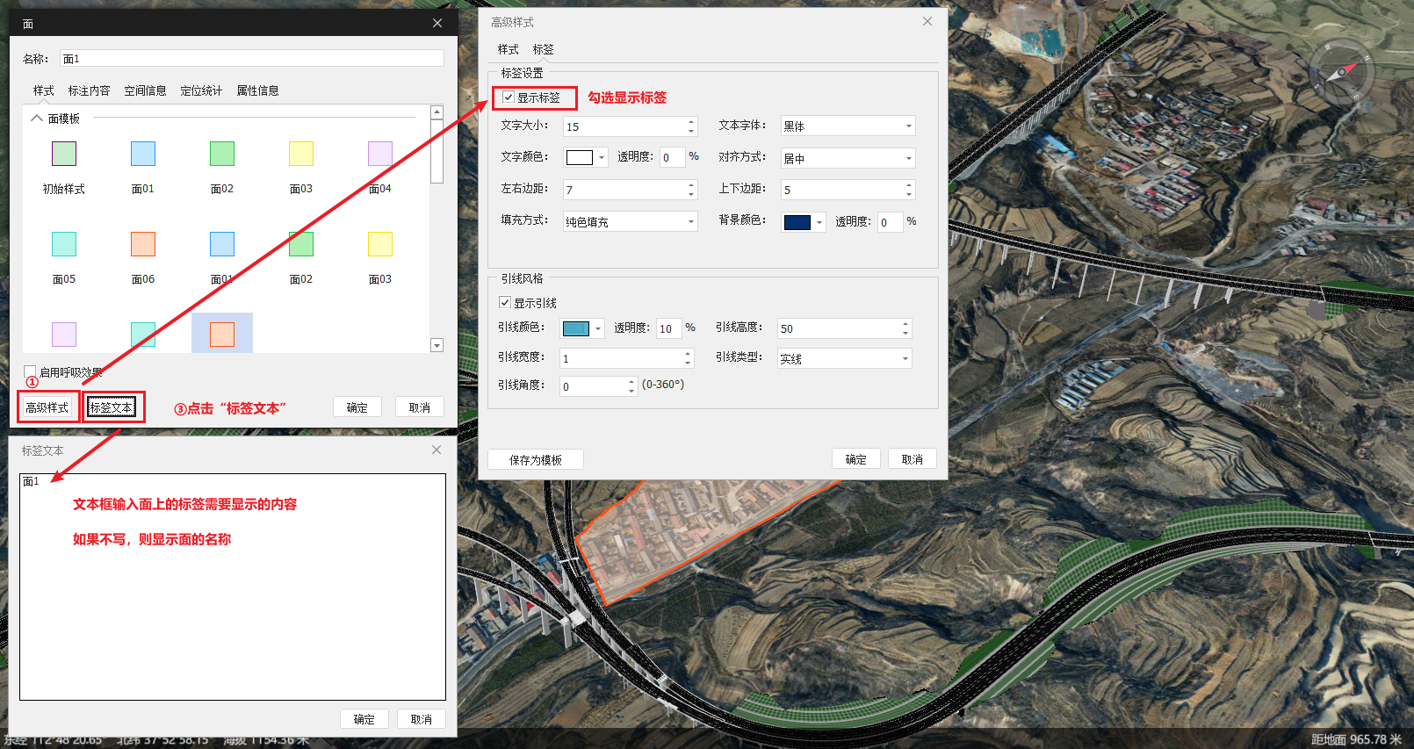Click the compass in the map view

pos(1341,72)
